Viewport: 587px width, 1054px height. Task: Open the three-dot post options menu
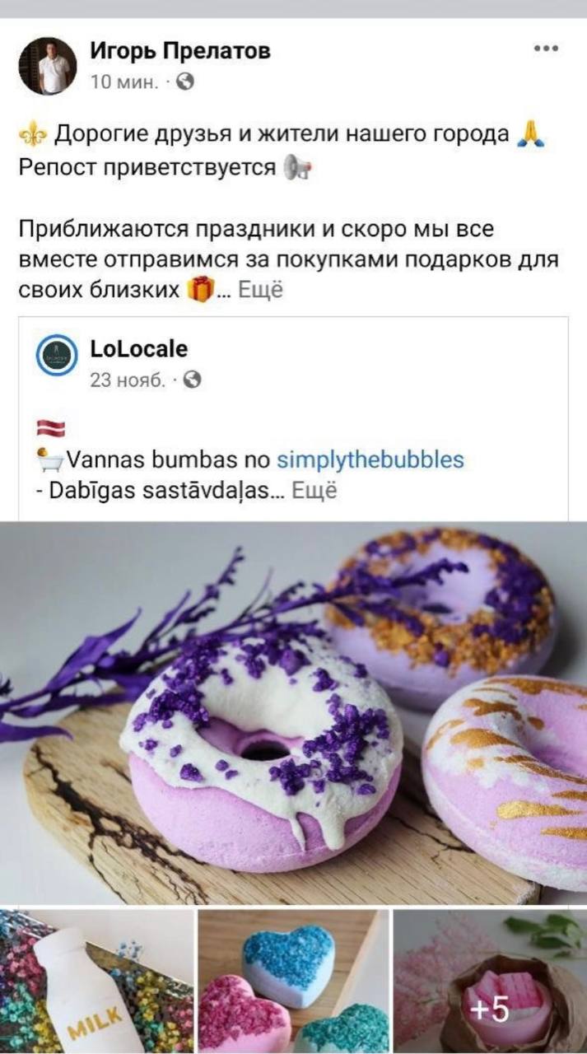[x=546, y=49]
